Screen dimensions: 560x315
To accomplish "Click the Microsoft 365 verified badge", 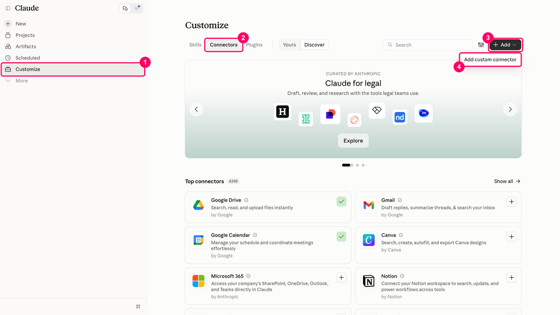I will (248, 276).
